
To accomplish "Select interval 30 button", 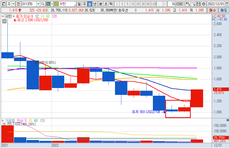I will [143, 4].
